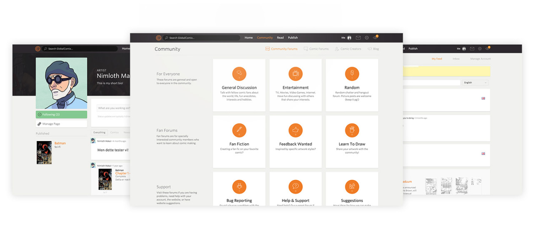Open Learn To Draw forum title
This screenshot has height=236, width=533.
coord(352,144)
